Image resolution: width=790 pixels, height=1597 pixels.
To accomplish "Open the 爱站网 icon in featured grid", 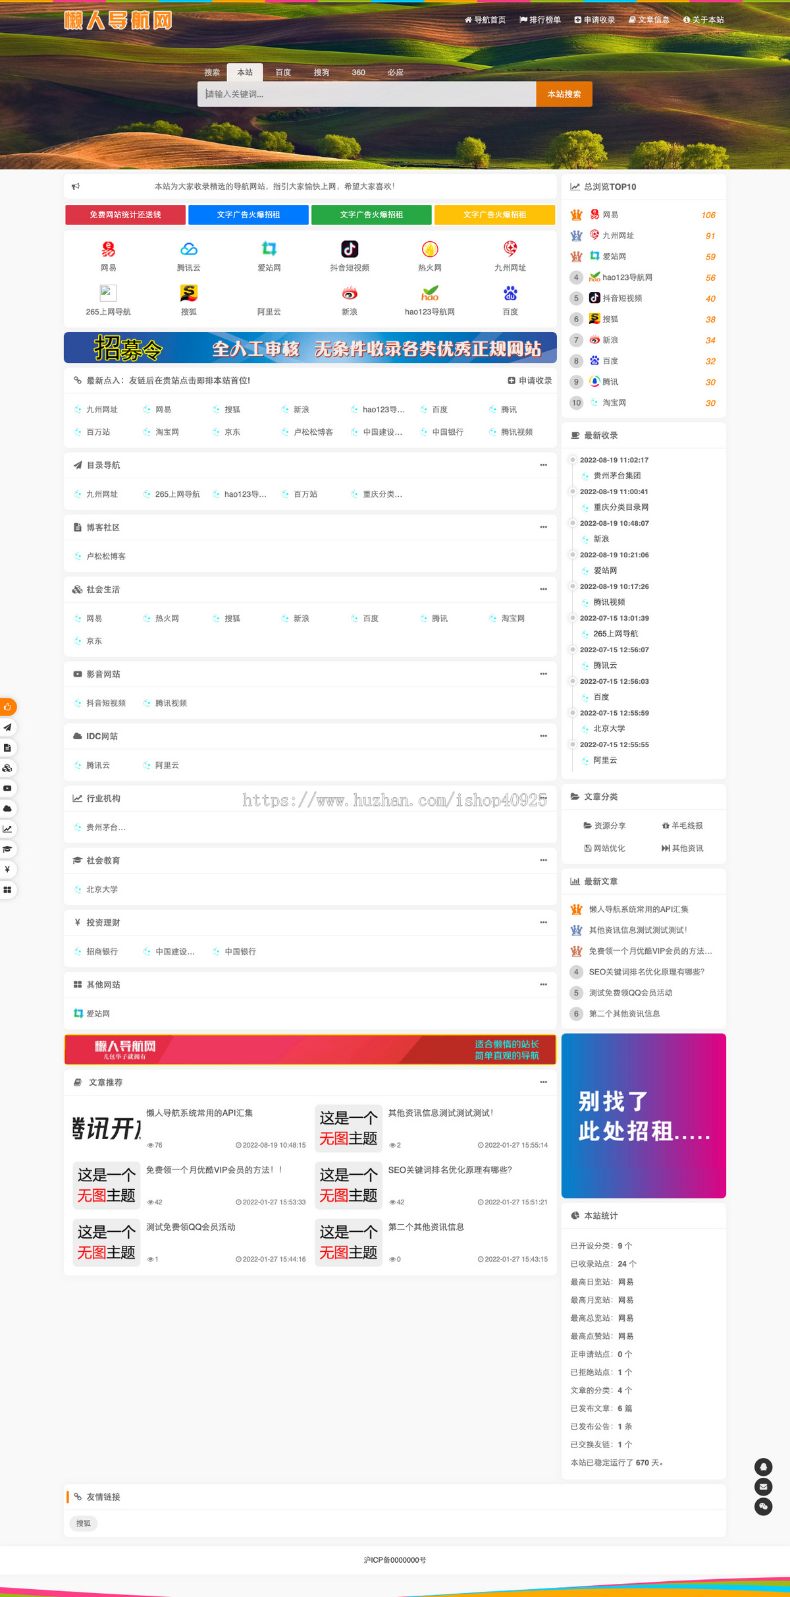I will tap(269, 249).
